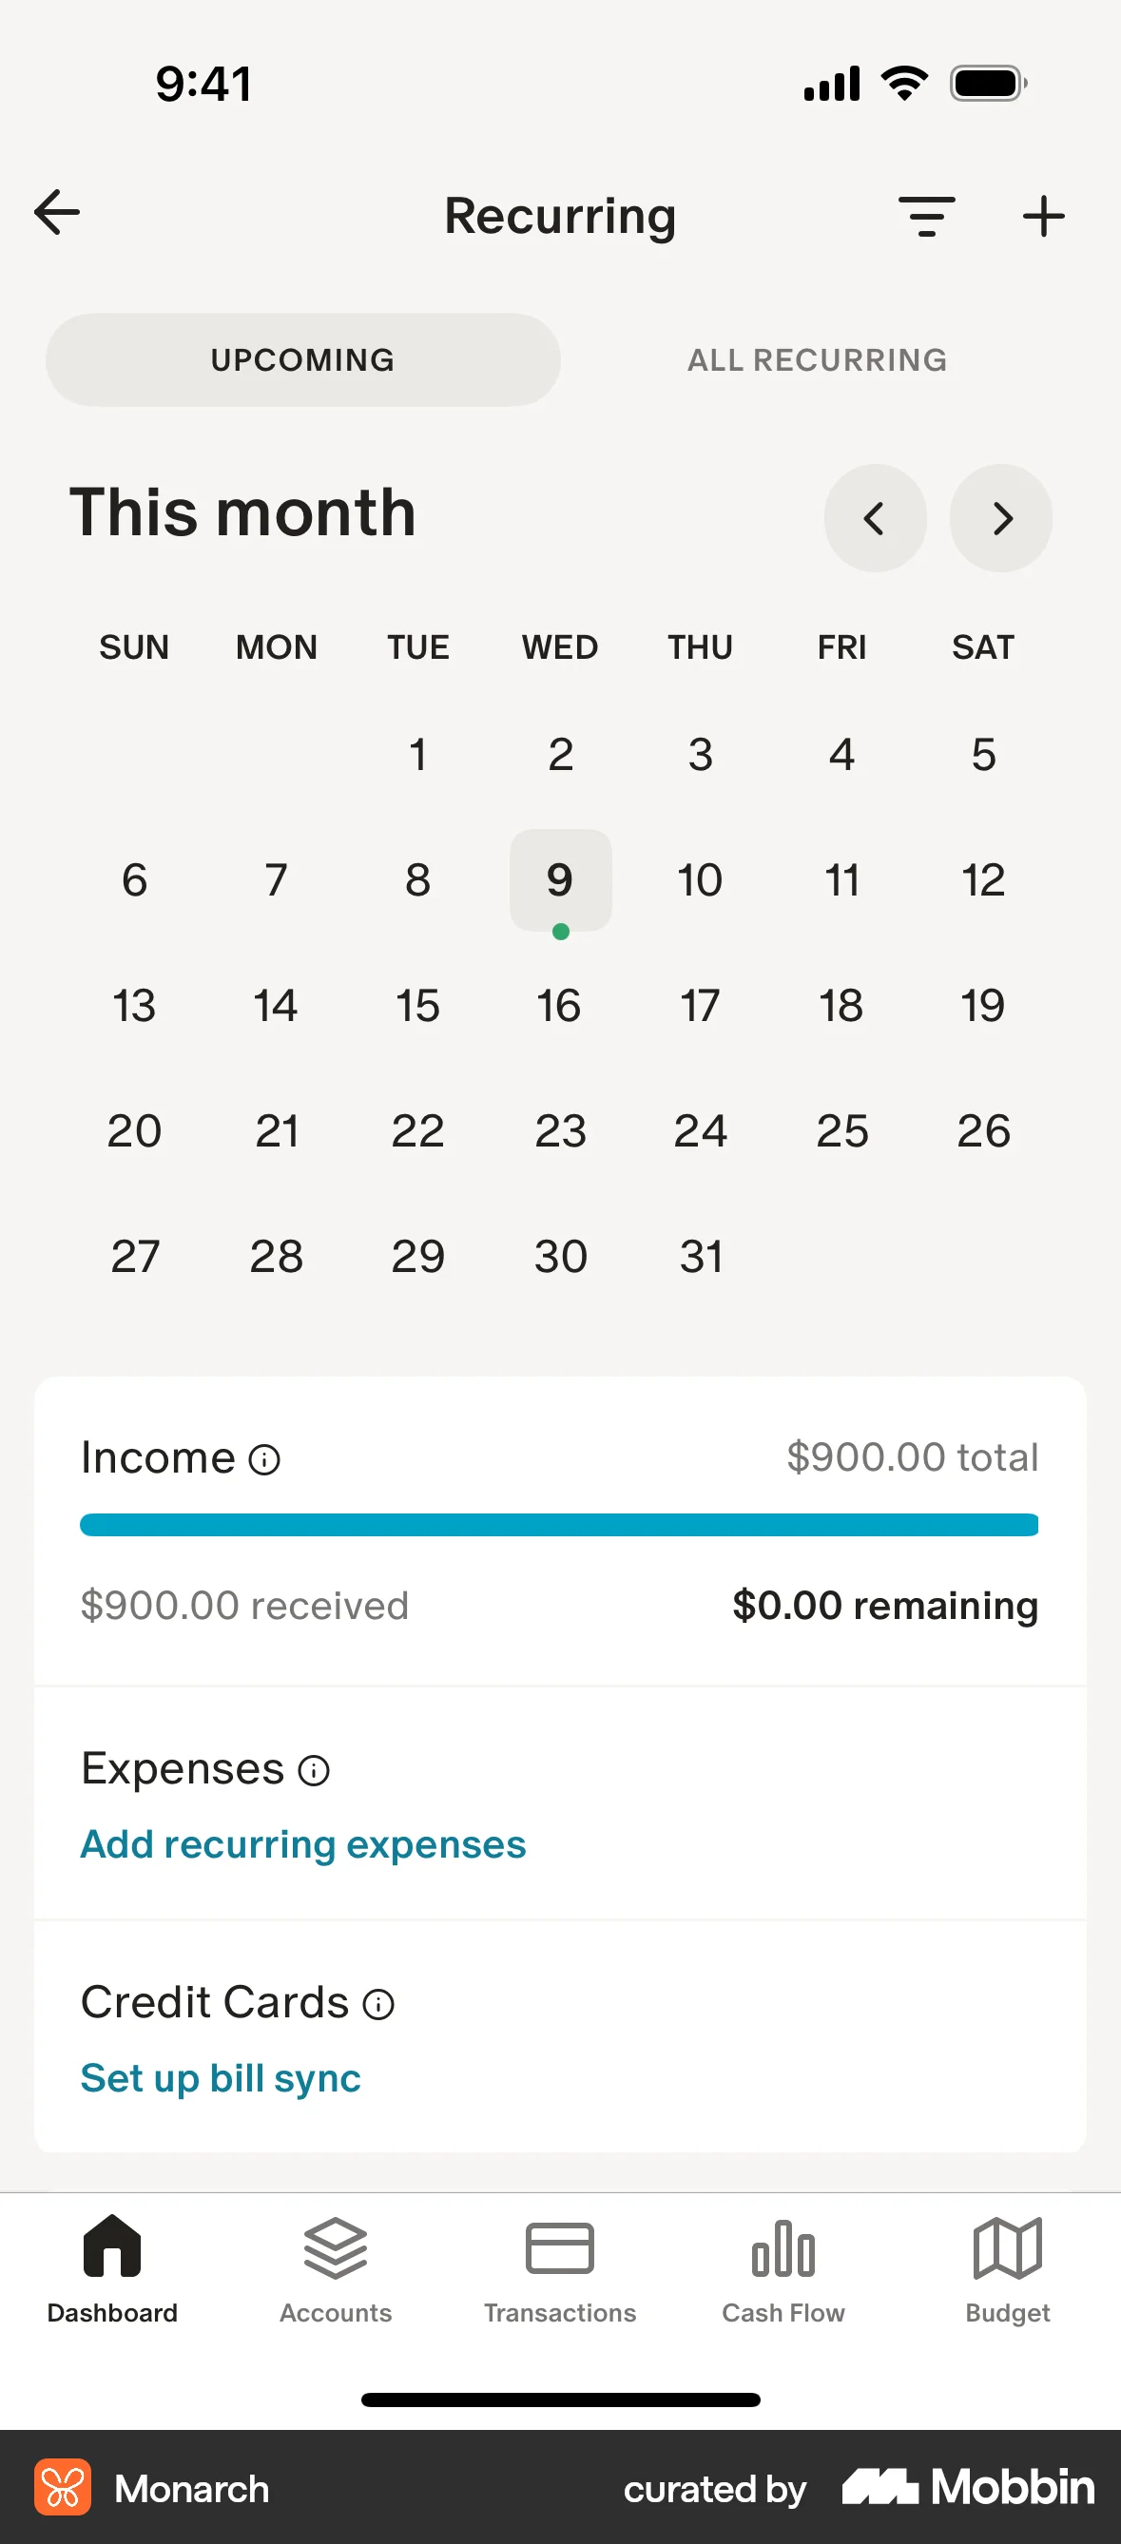Click the Income info icon
1121x2544 pixels.
pyautogui.click(x=264, y=1459)
